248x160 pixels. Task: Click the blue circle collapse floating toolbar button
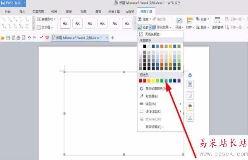tap(190, 75)
